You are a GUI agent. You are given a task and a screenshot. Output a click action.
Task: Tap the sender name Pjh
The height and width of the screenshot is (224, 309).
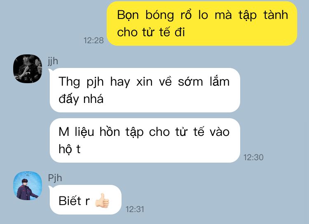pyautogui.click(x=55, y=178)
